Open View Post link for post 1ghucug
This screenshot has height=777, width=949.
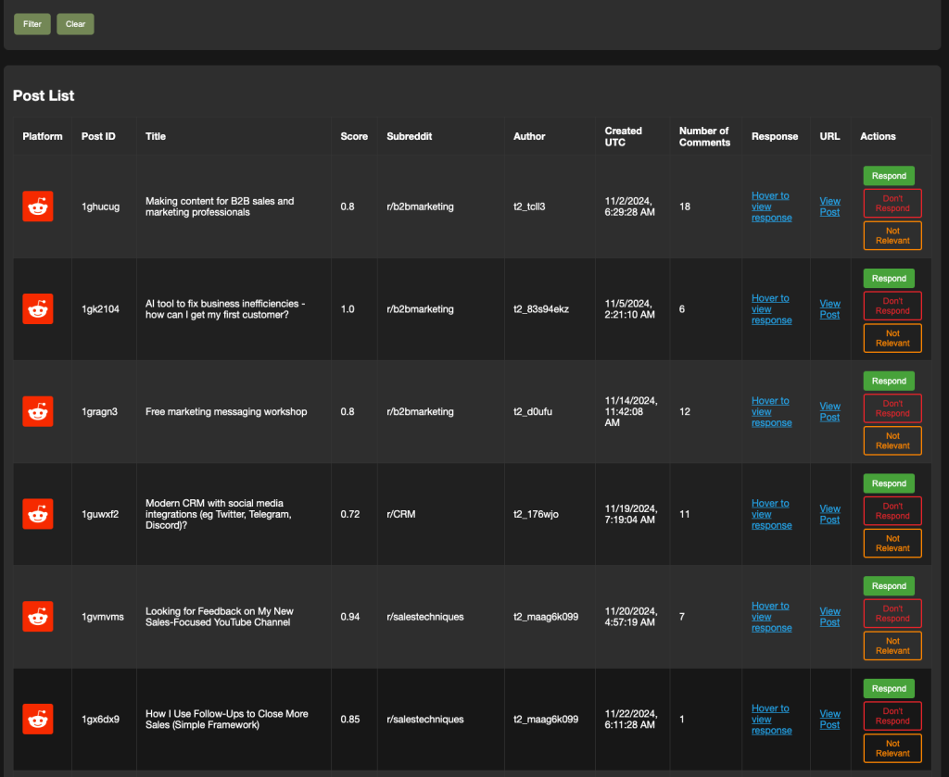point(829,207)
